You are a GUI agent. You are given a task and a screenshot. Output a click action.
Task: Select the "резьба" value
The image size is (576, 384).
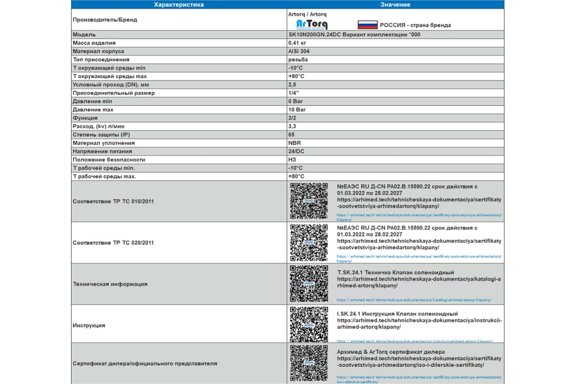(x=298, y=60)
